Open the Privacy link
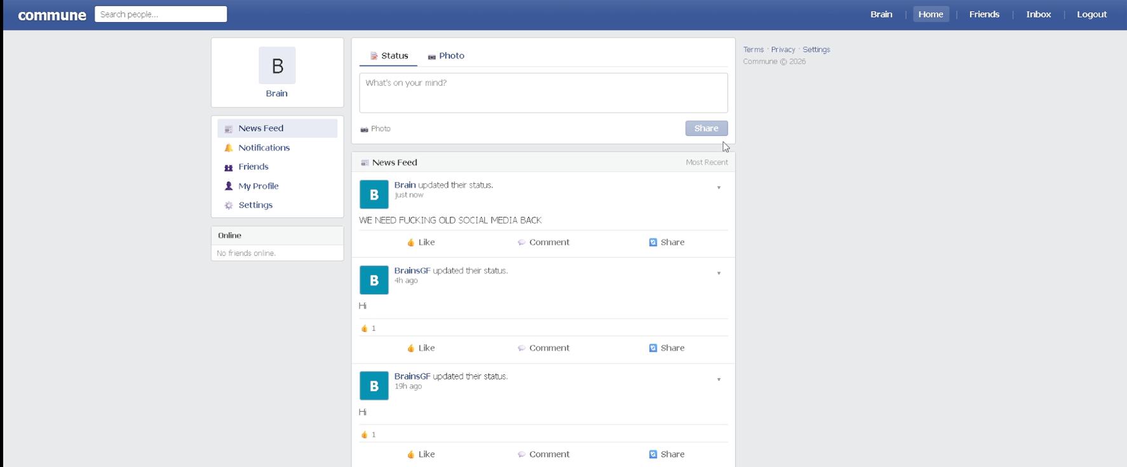The height and width of the screenshot is (467, 1127). pos(783,49)
